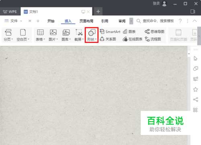This screenshot has width=201, height=145.
Task: Insert a 思维导图 mind map
Action: 154,32
